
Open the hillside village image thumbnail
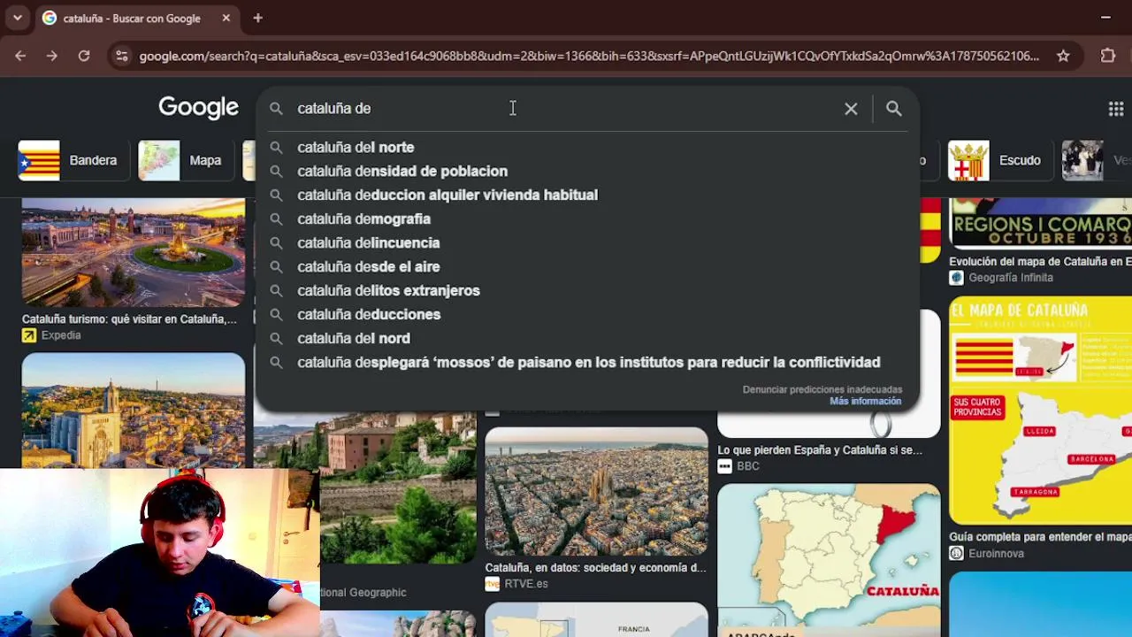398,488
